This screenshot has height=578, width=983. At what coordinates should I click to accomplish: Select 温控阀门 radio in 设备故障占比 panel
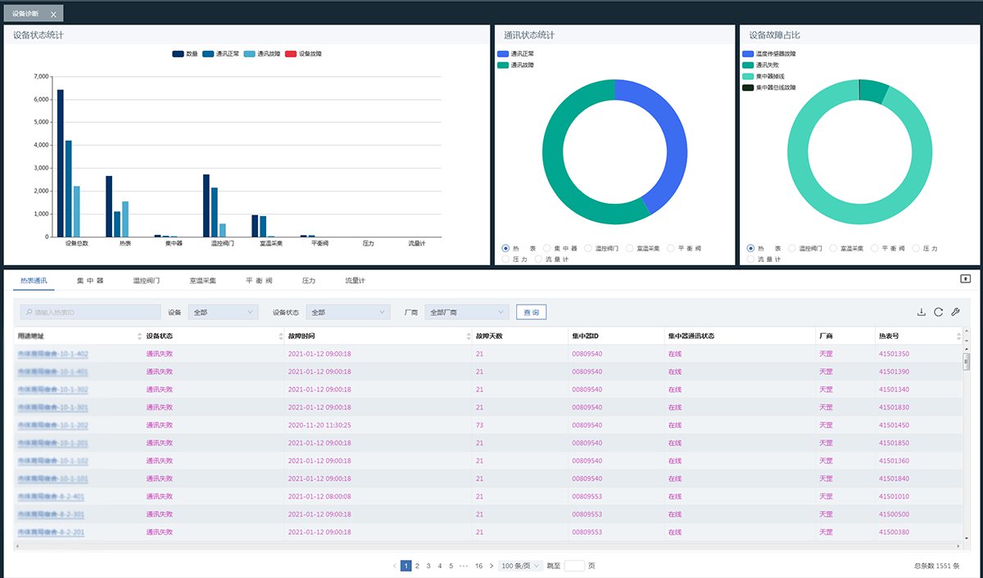pyautogui.click(x=792, y=248)
